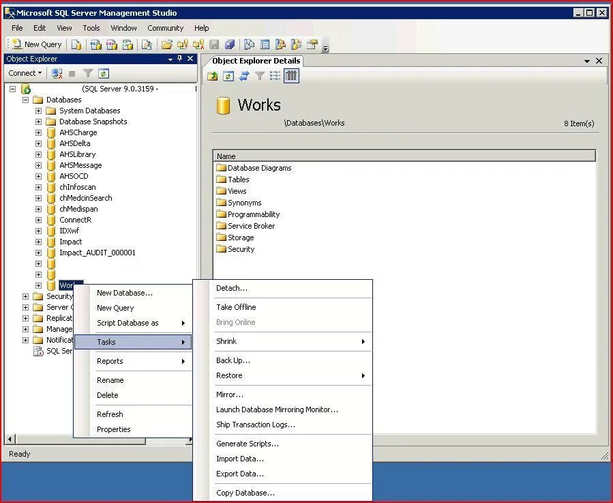Switch to List view icon in Details
The height and width of the screenshot is (503, 613).
pos(275,76)
